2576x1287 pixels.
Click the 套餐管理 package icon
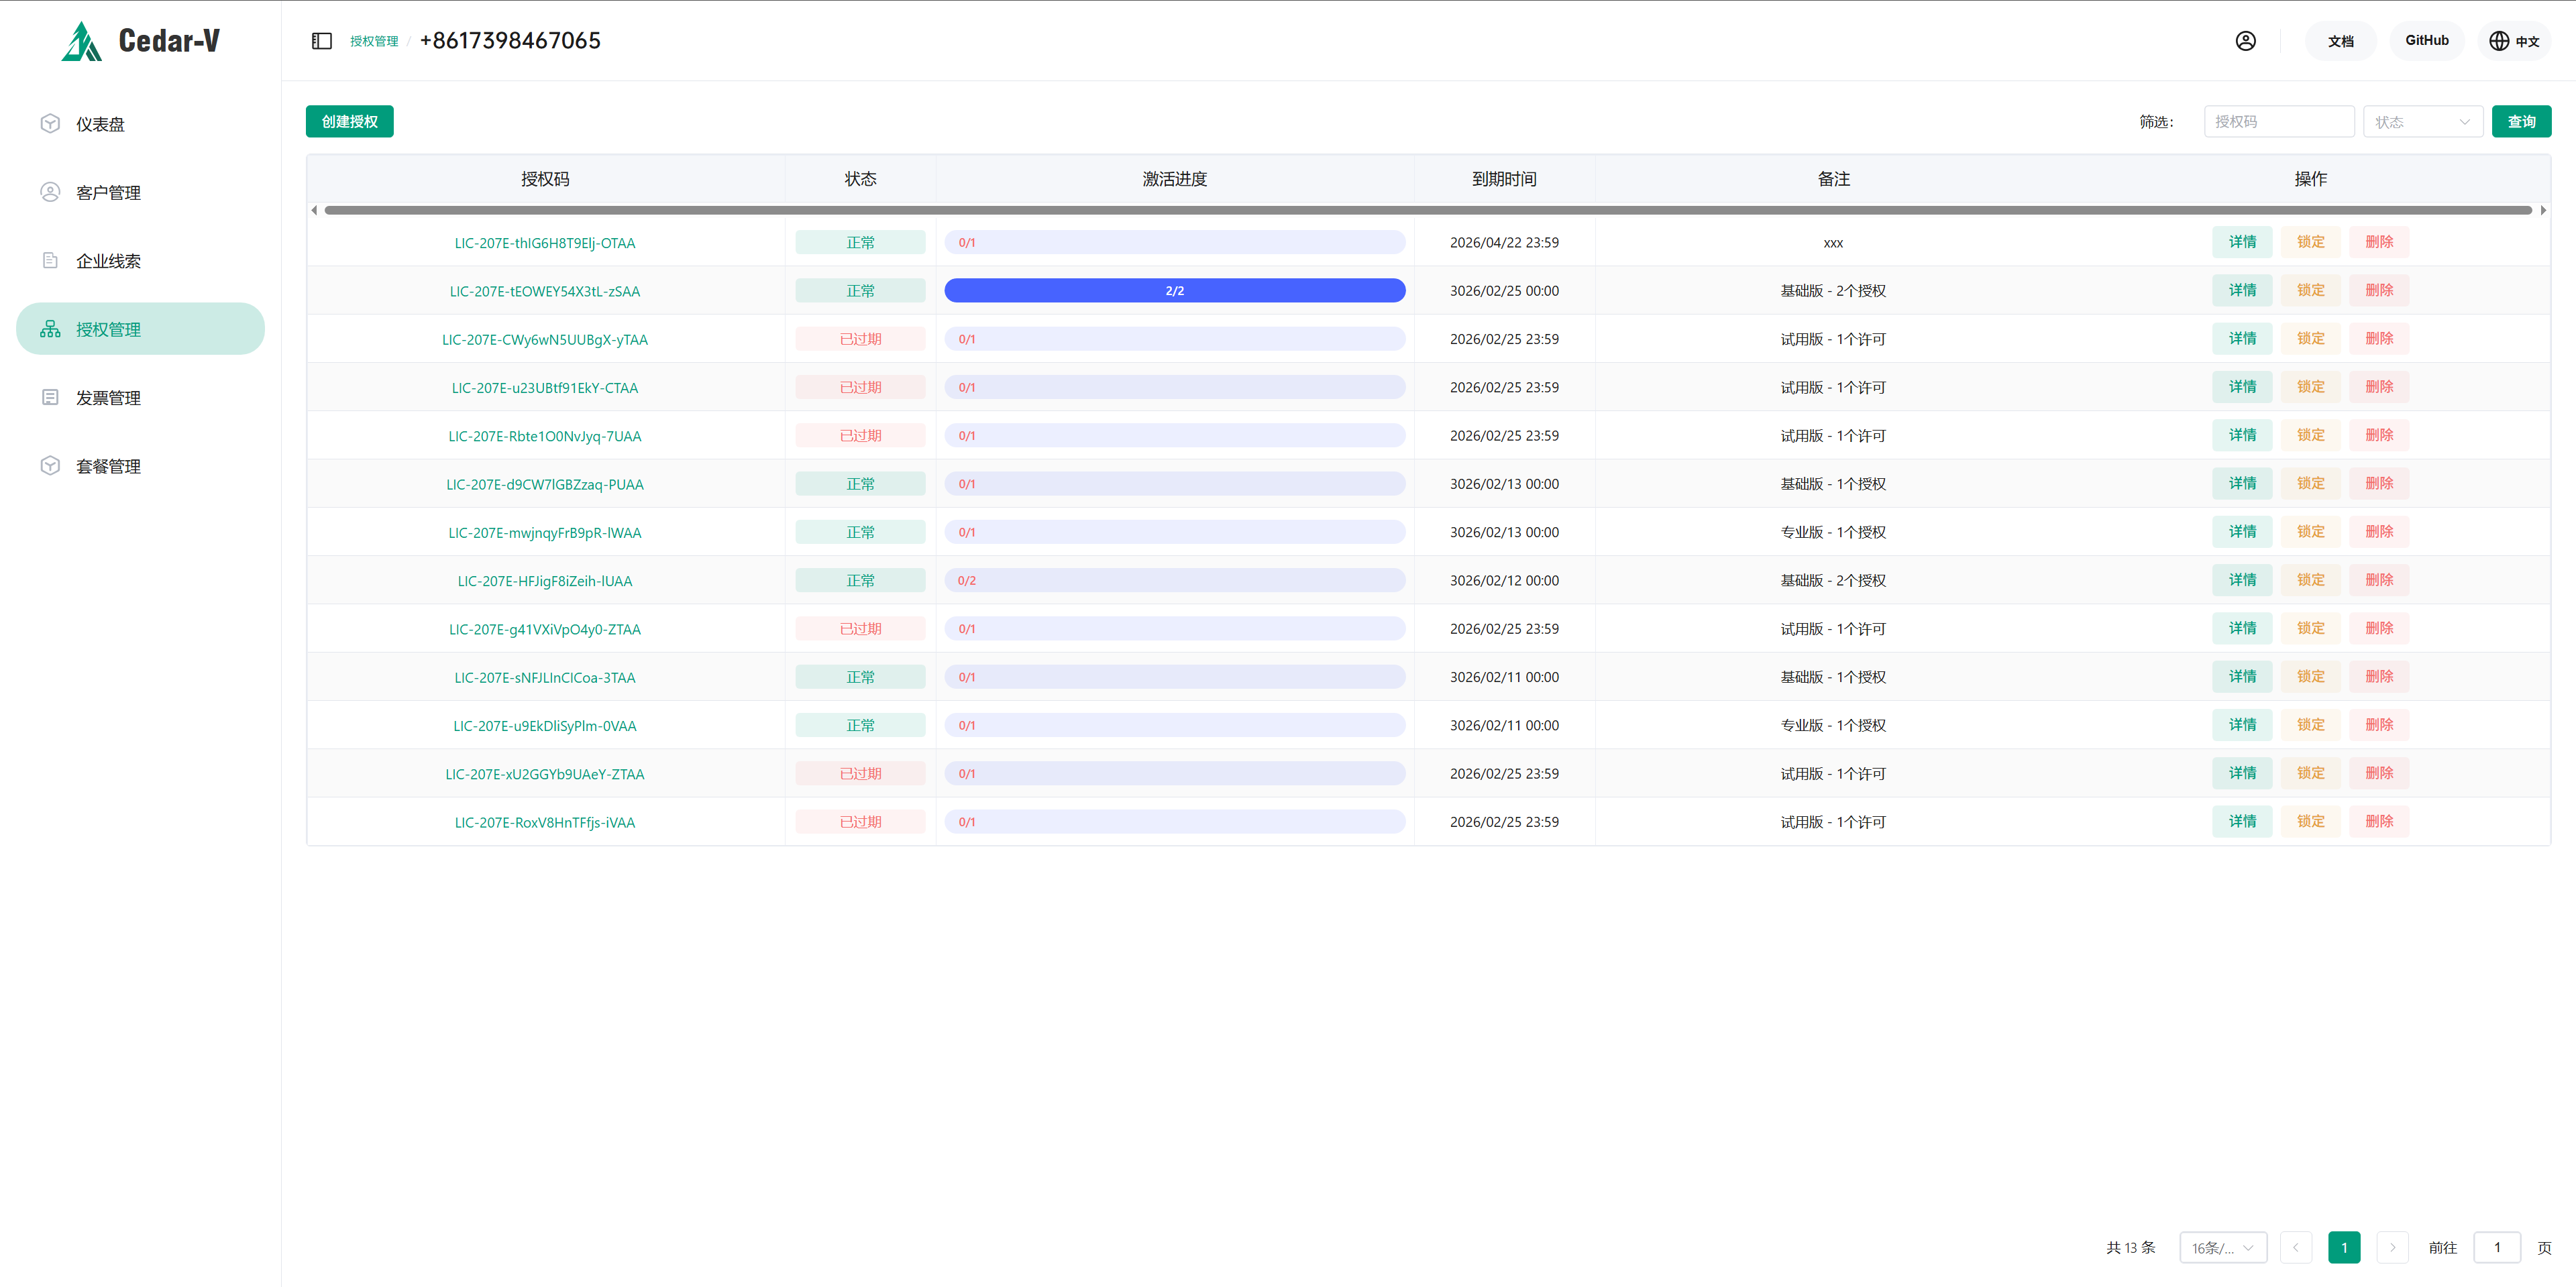point(50,466)
